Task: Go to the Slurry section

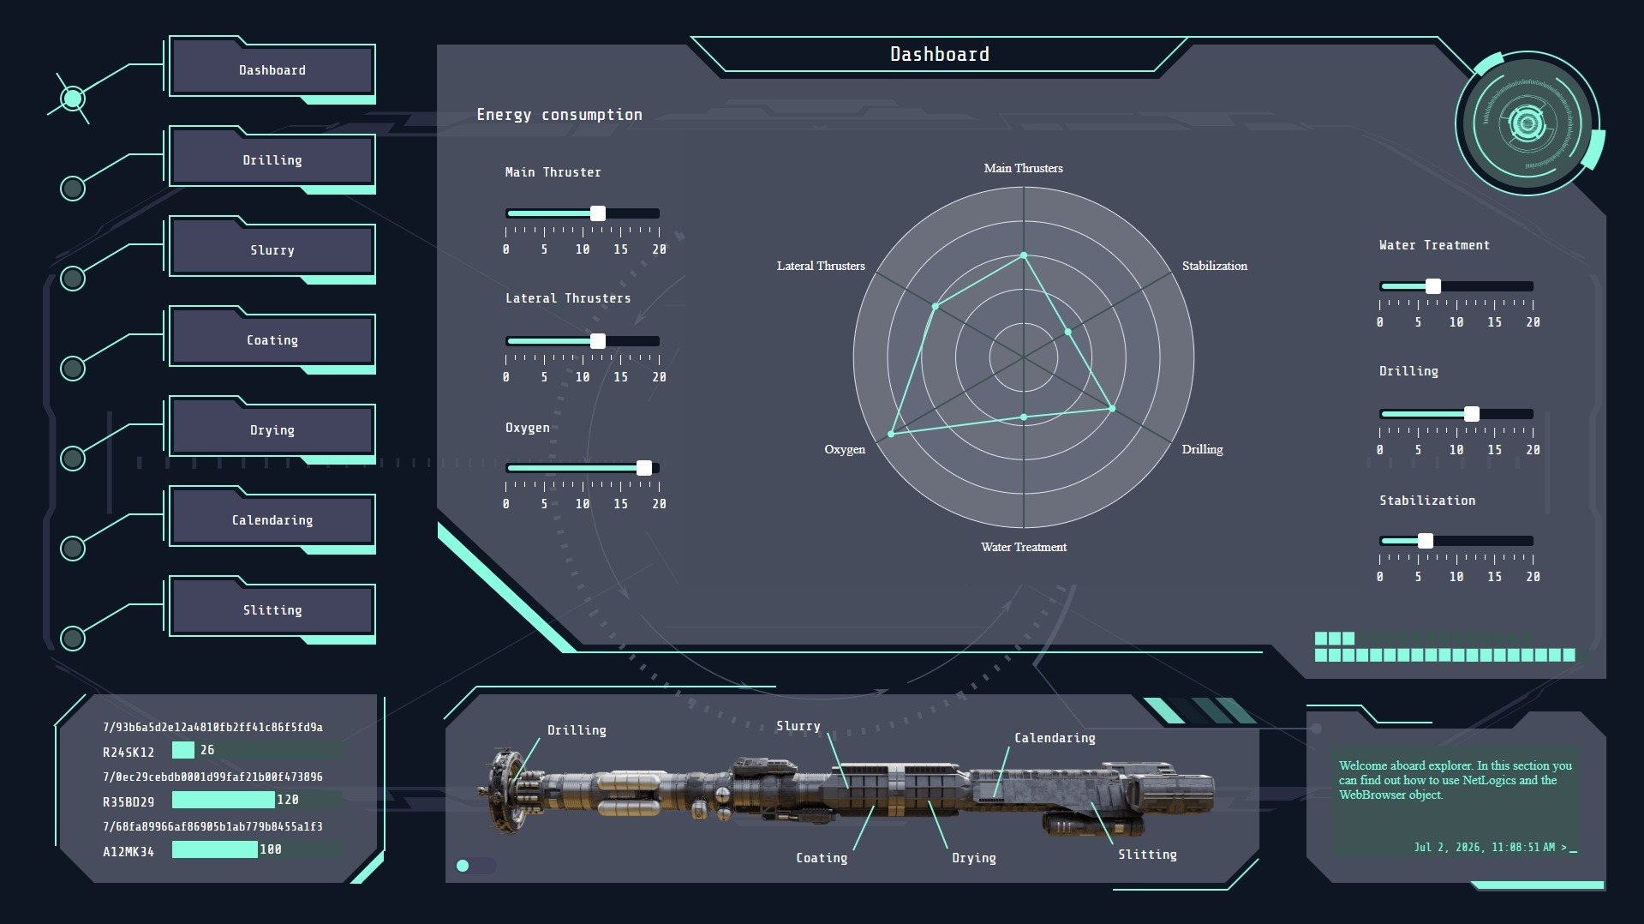Action: [272, 250]
